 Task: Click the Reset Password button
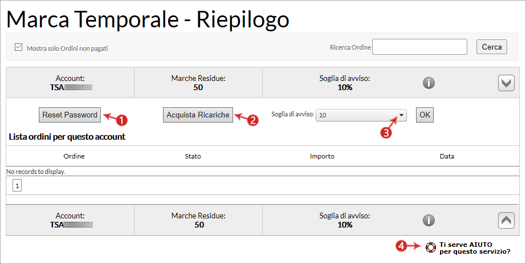coord(70,115)
